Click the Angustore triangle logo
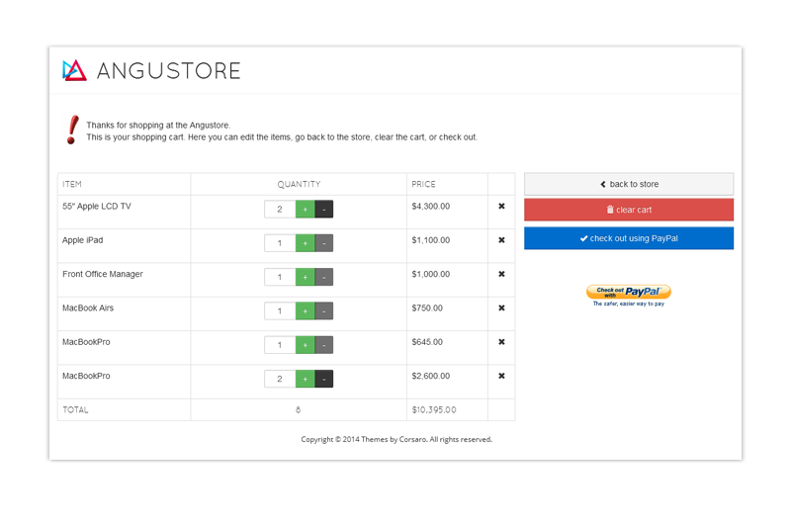This screenshot has width=791, height=525. point(75,70)
